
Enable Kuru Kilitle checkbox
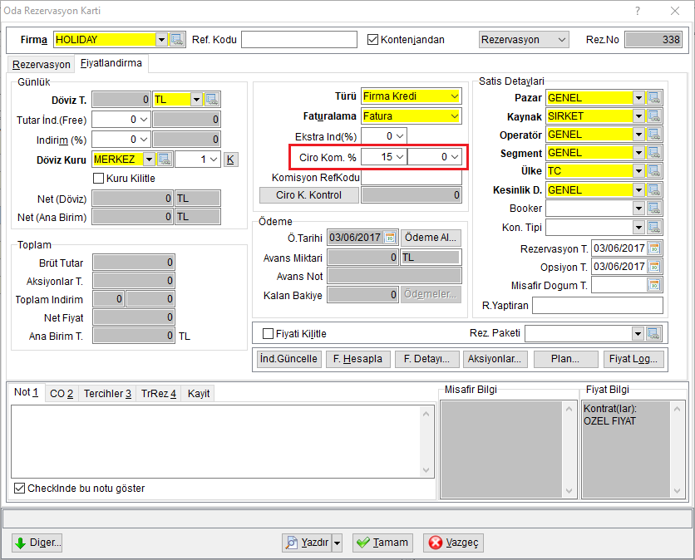coord(98,178)
